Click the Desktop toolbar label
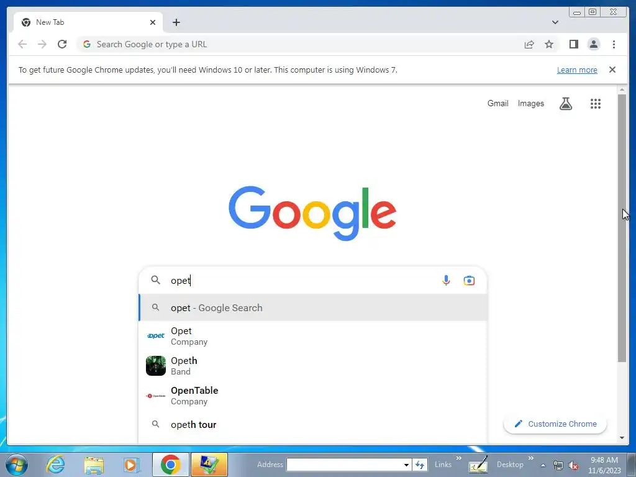 tap(510, 465)
